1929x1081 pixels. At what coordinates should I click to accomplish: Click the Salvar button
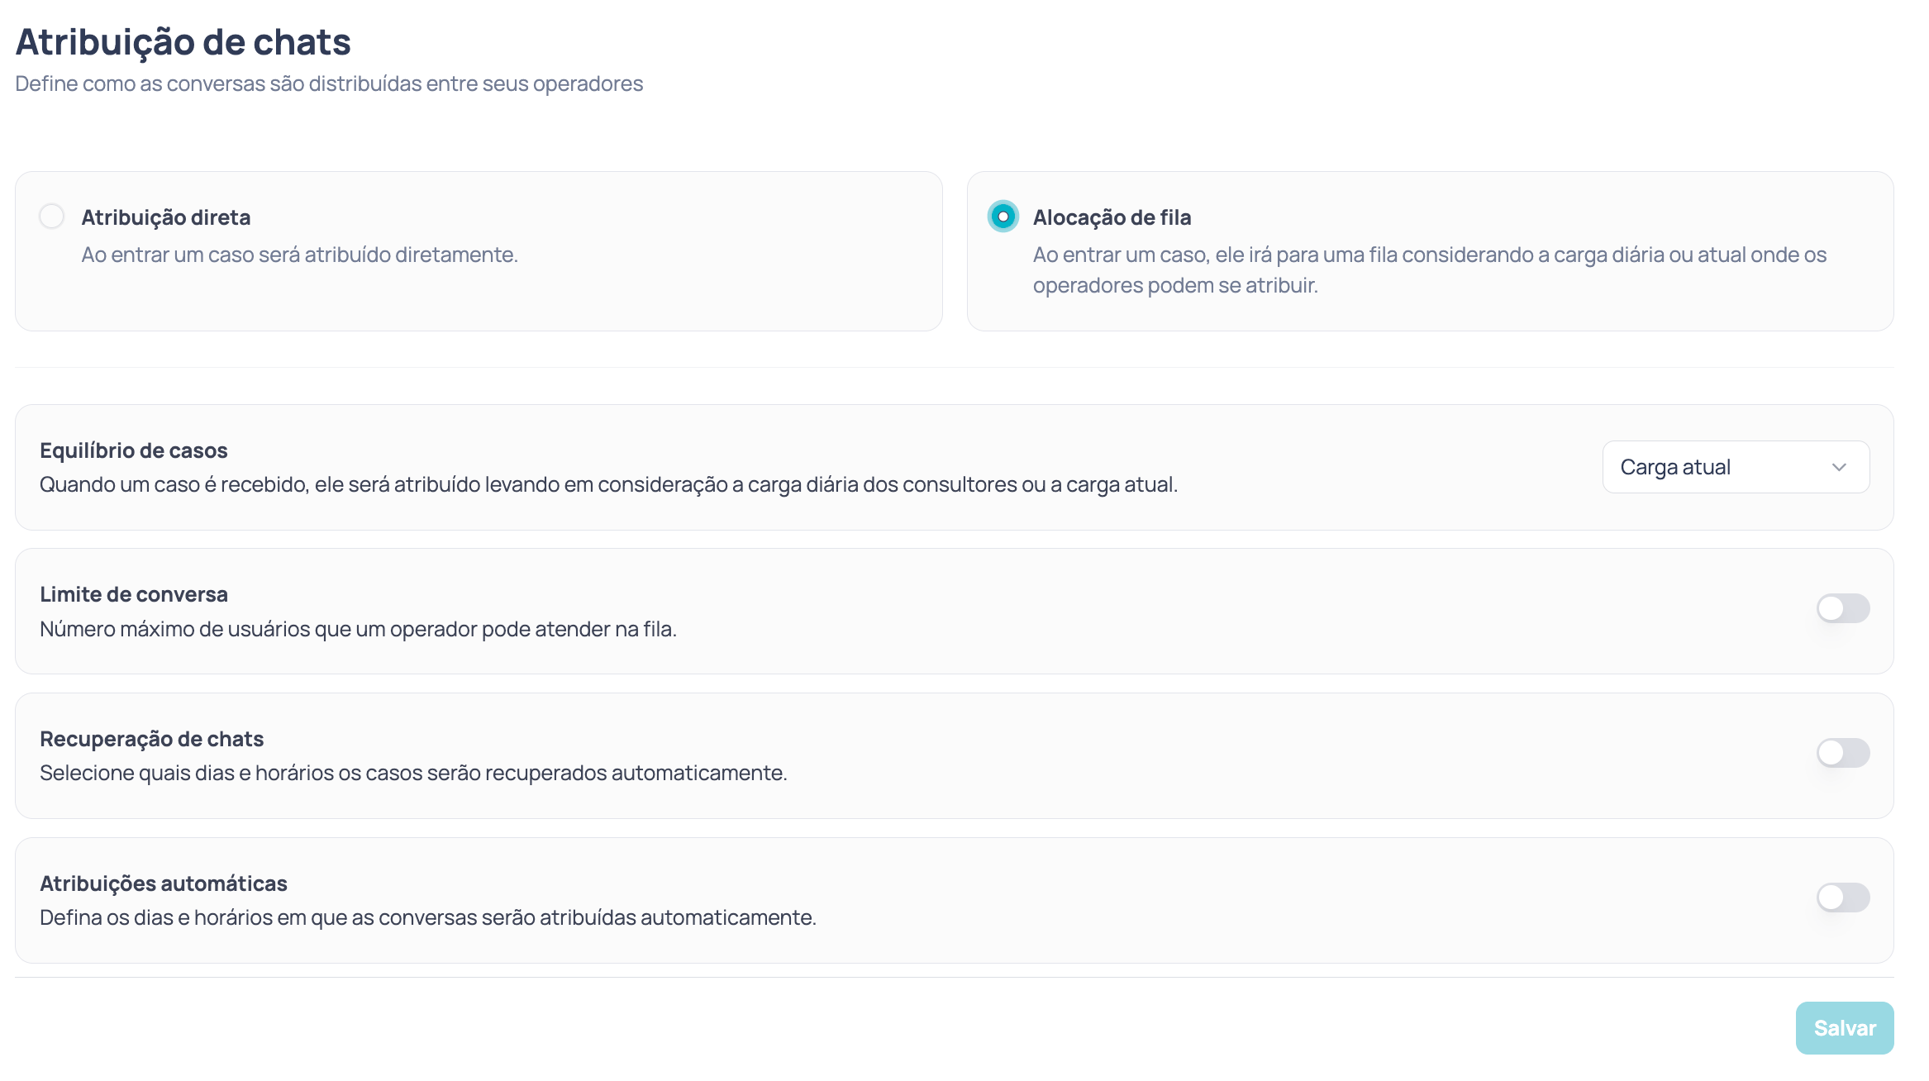1845,1028
